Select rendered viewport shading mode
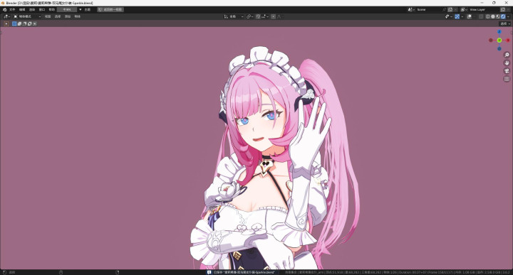 click(503, 16)
